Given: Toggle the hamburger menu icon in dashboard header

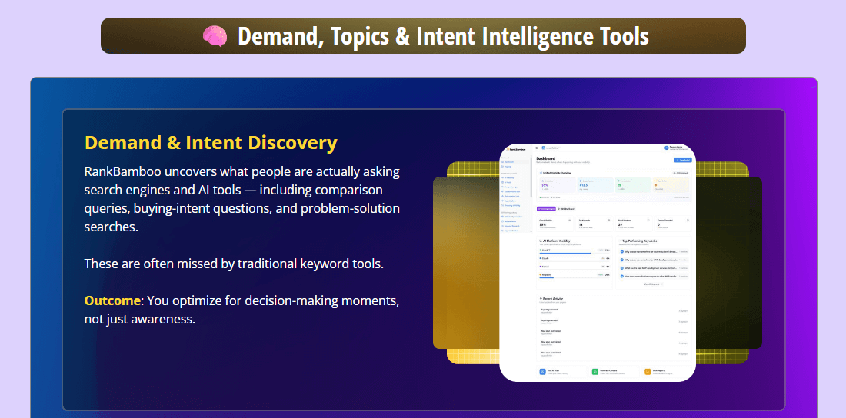Looking at the screenshot, I should (537, 148).
